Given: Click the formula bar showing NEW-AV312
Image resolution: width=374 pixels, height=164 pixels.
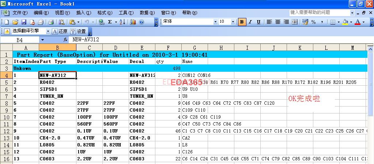Looking at the screenshot, I should click(220, 40).
